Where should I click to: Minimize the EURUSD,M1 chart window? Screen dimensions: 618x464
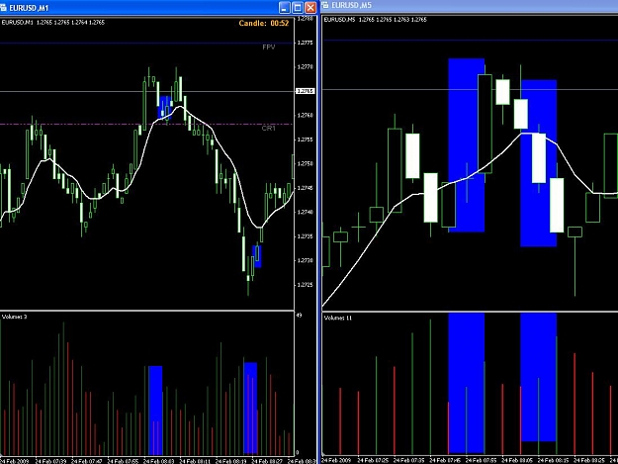tap(284, 8)
